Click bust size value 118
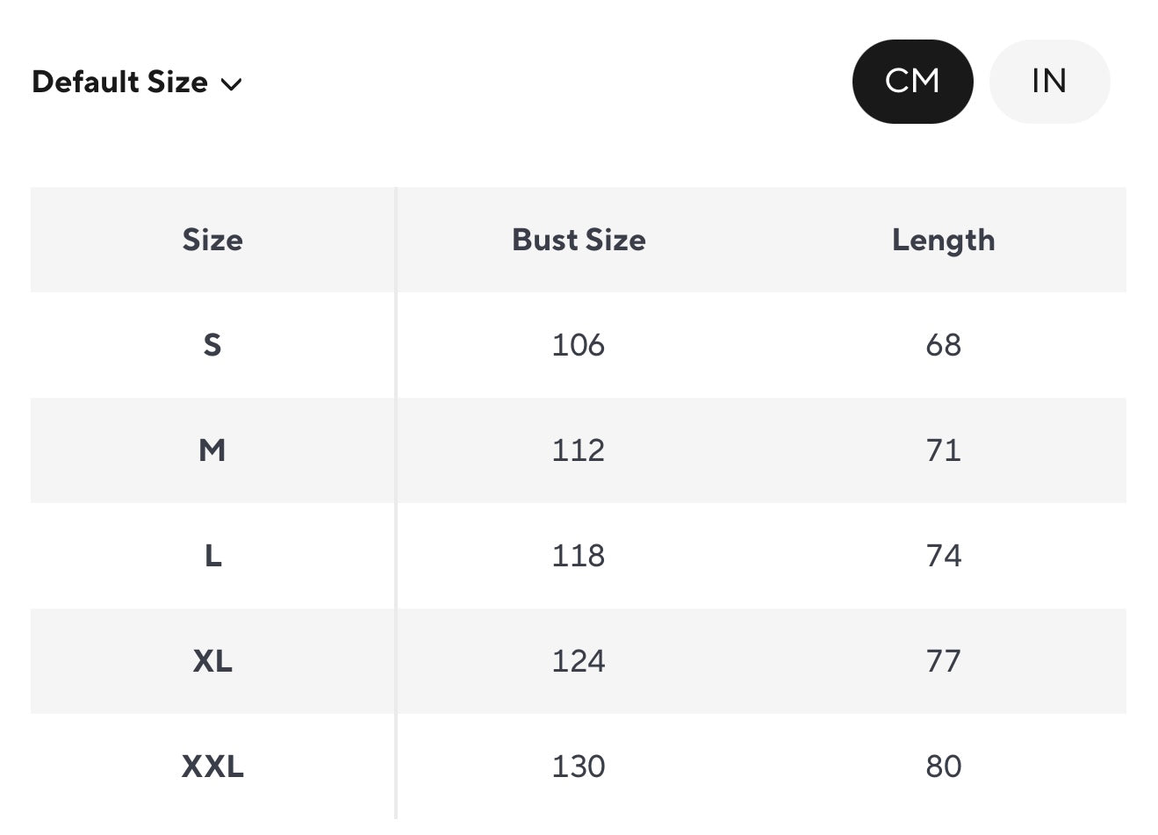Screen dimensions: 1158x835 [579, 556]
